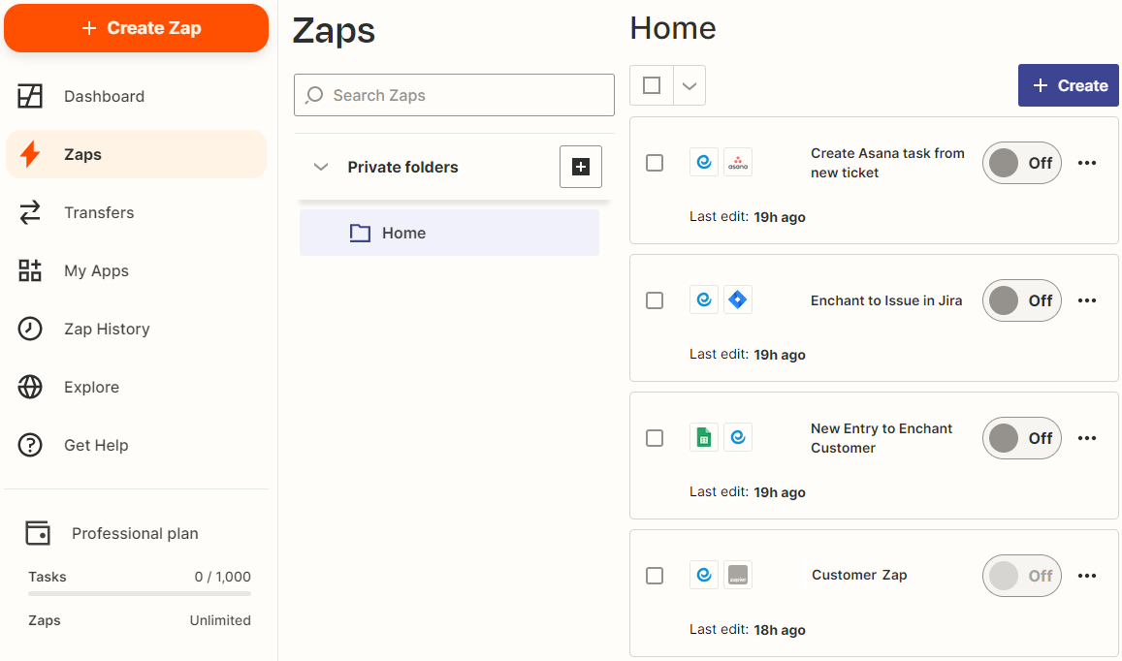Viewport: 1122px width, 661px height.
Task: Click the Google Sheets icon on third Zap
Action: click(x=704, y=438)
